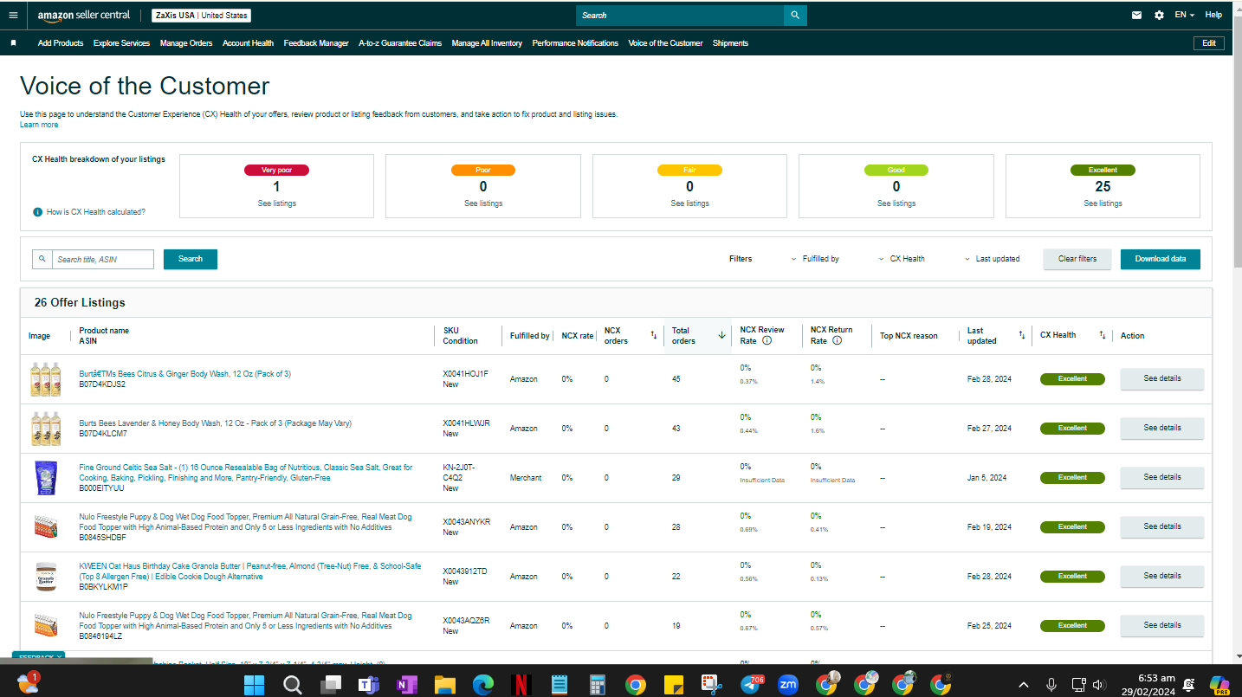This screenshot has width=1242, height=697.
Task: Sort by Last updated column arrows
Action: coord(1022,335)
